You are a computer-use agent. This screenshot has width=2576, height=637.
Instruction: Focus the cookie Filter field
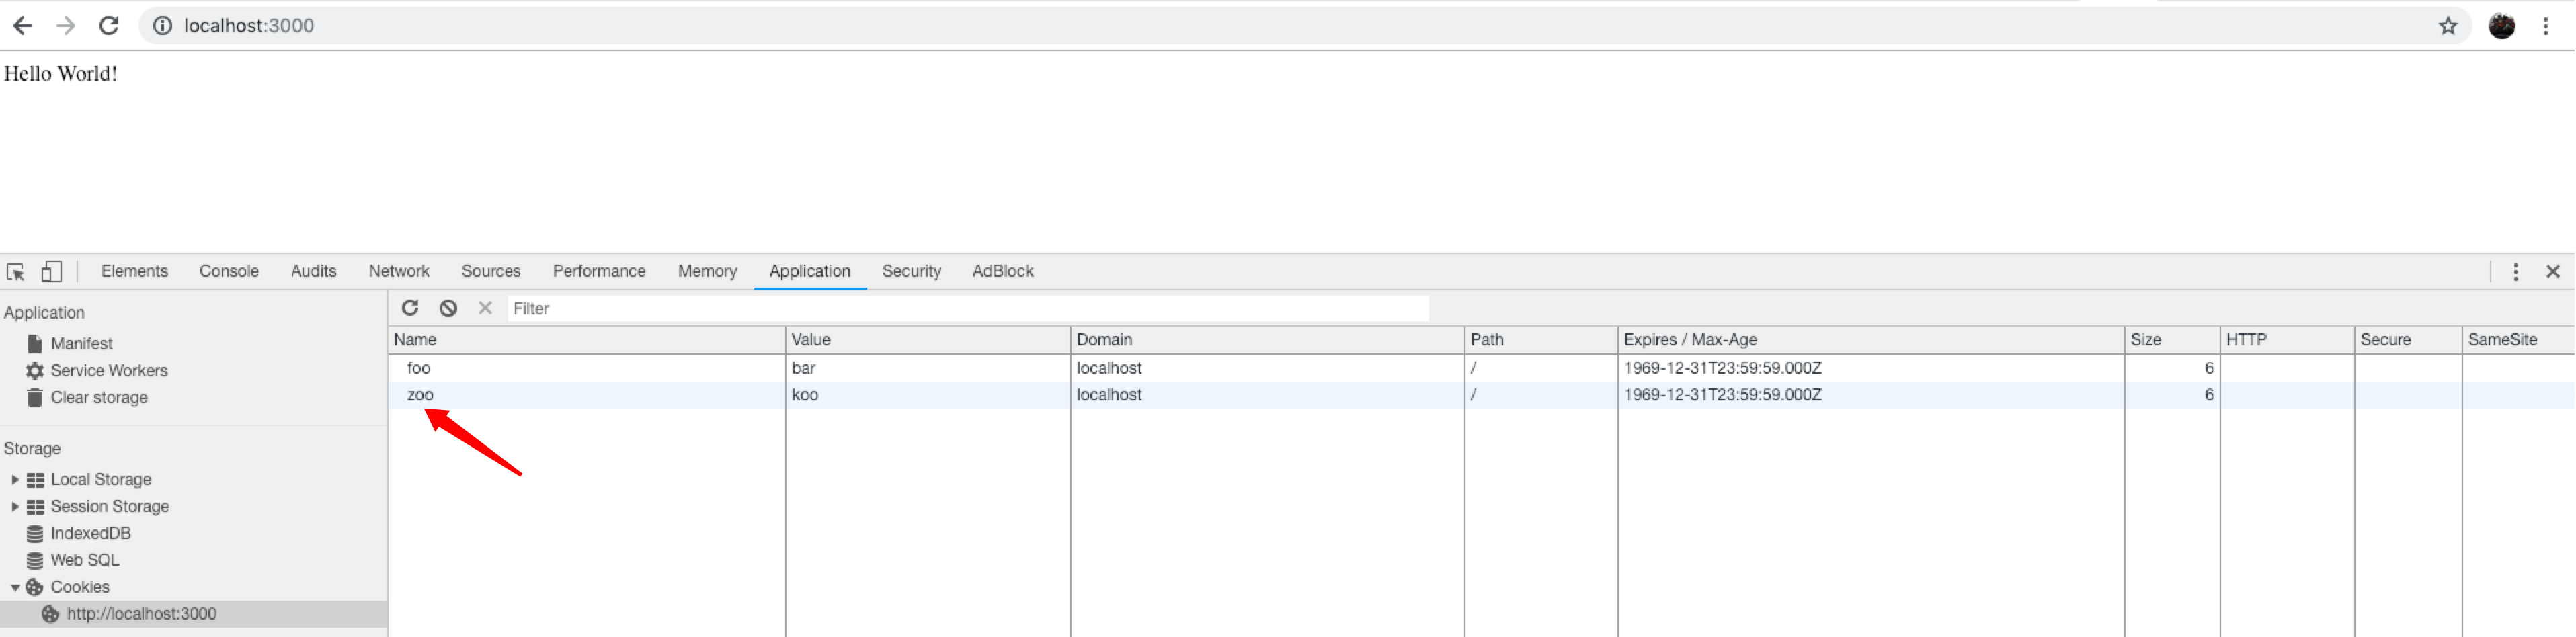pos(967,309)
